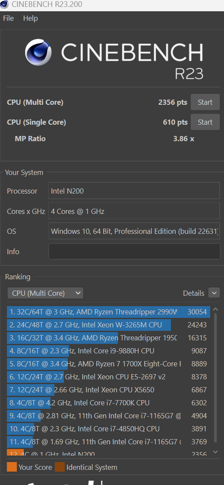Image resolution: width=224 pixels, height=485 pixels.
Task: Click the title bar Cinebench app icon
Action: 4,5
